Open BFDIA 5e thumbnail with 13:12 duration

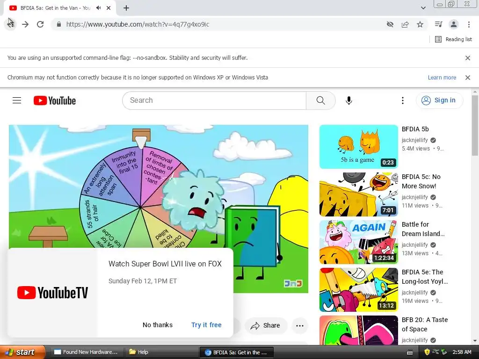(x=359, y=289)
